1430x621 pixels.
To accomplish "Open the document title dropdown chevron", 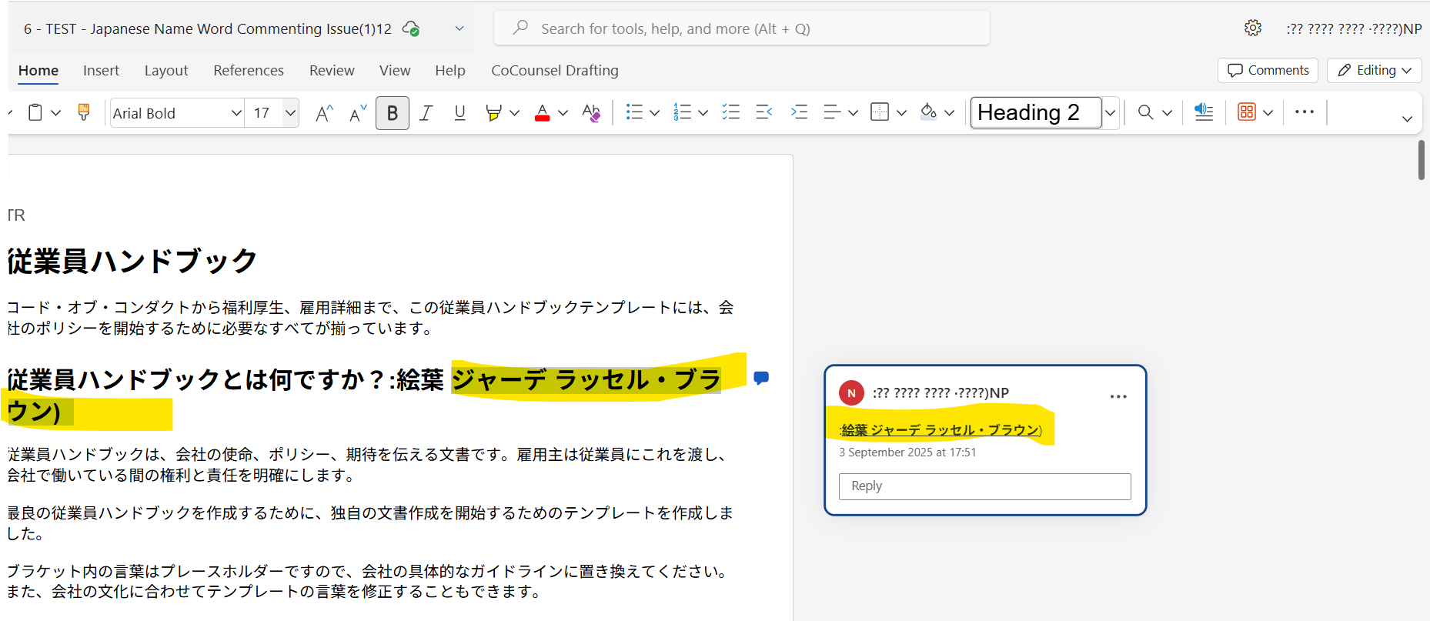I will [x=459, y=28].
